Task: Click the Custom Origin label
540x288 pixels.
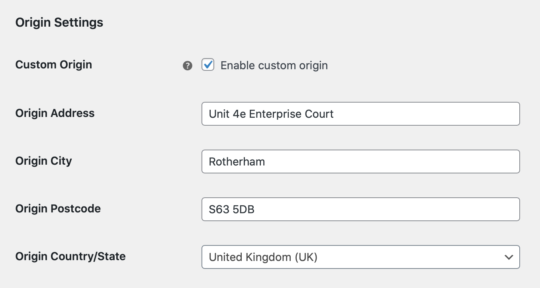Action: pos(53,65)
